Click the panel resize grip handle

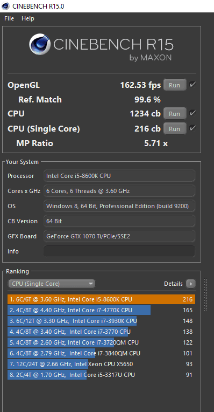pos(205,295)
